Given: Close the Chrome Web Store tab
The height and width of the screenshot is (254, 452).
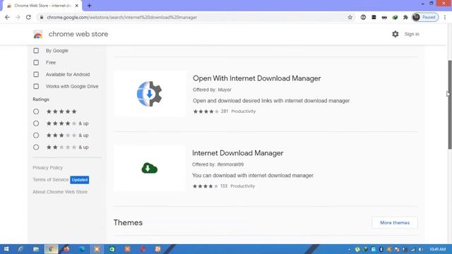Looking at the screenshot, I should pyautogui.click(x=77, y=6).
